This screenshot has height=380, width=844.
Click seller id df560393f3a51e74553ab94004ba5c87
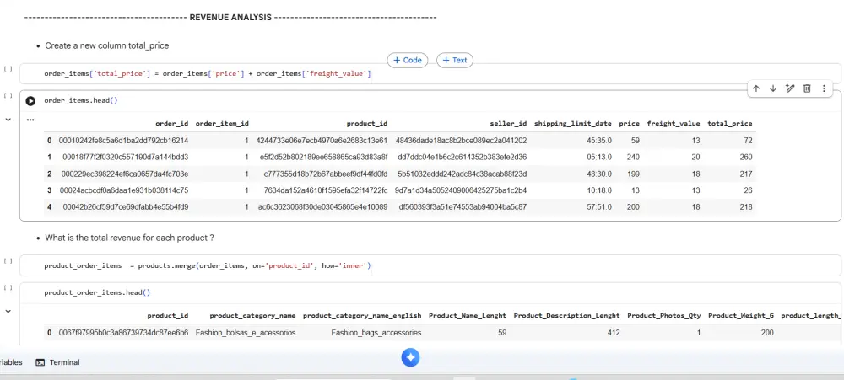(x=463, y=207)
